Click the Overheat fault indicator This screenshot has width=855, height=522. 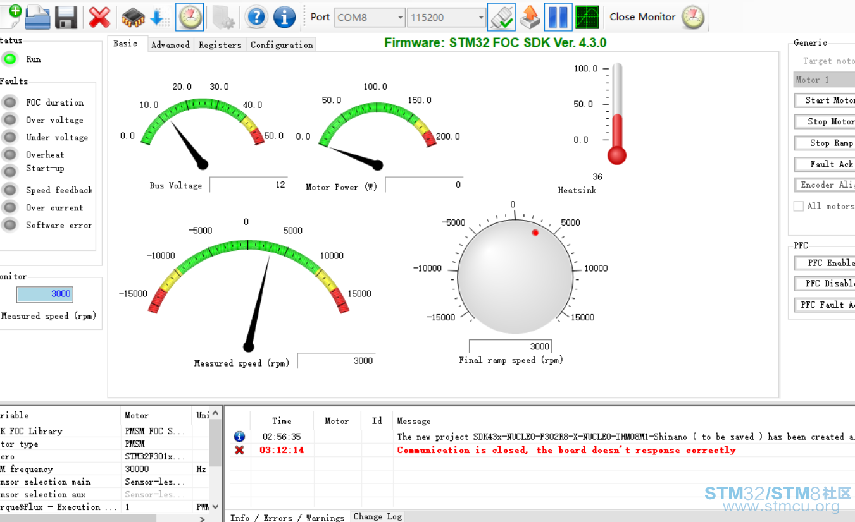point(9,154)
